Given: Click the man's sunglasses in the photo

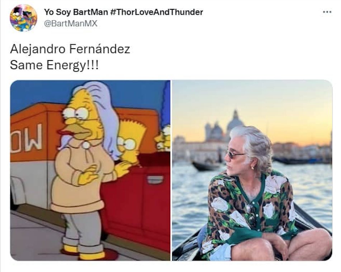Looking at the screenshot, I should pos(235,154).
